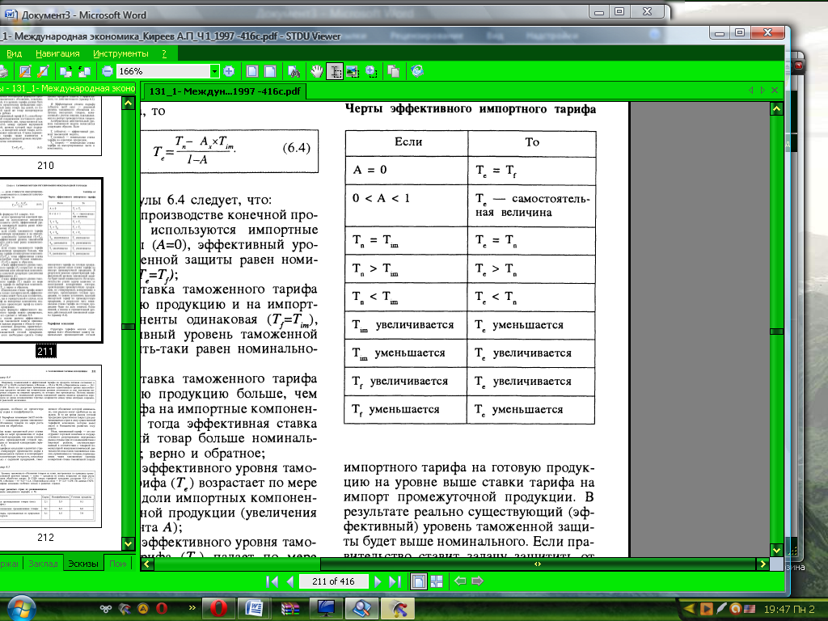Viewport: 828px width, 621px height.
Task: Open Opera from the taskbar
Action: (x=218, y=608)
